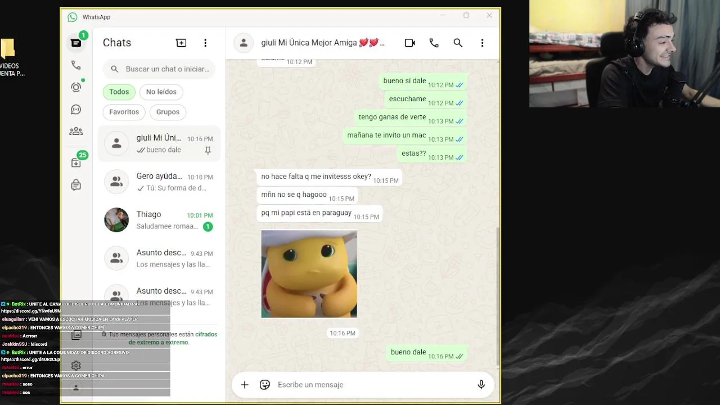
Task: Open the Status updates in the sidebar
Action: (76, 87)
